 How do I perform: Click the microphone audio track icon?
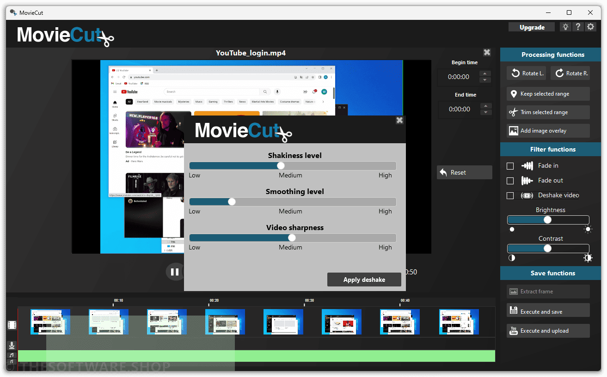(x=12, y=345)
